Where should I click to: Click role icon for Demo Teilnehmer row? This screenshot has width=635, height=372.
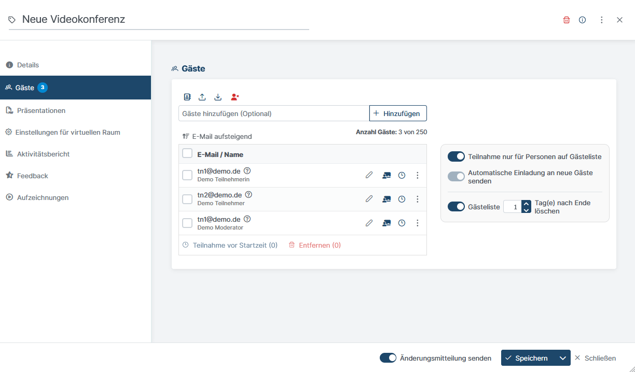tap(386, 199)
